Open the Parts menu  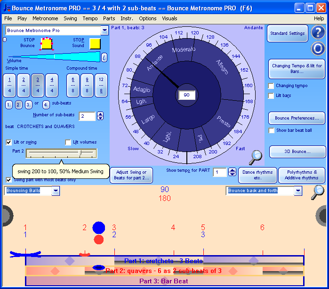click(109, 18)
